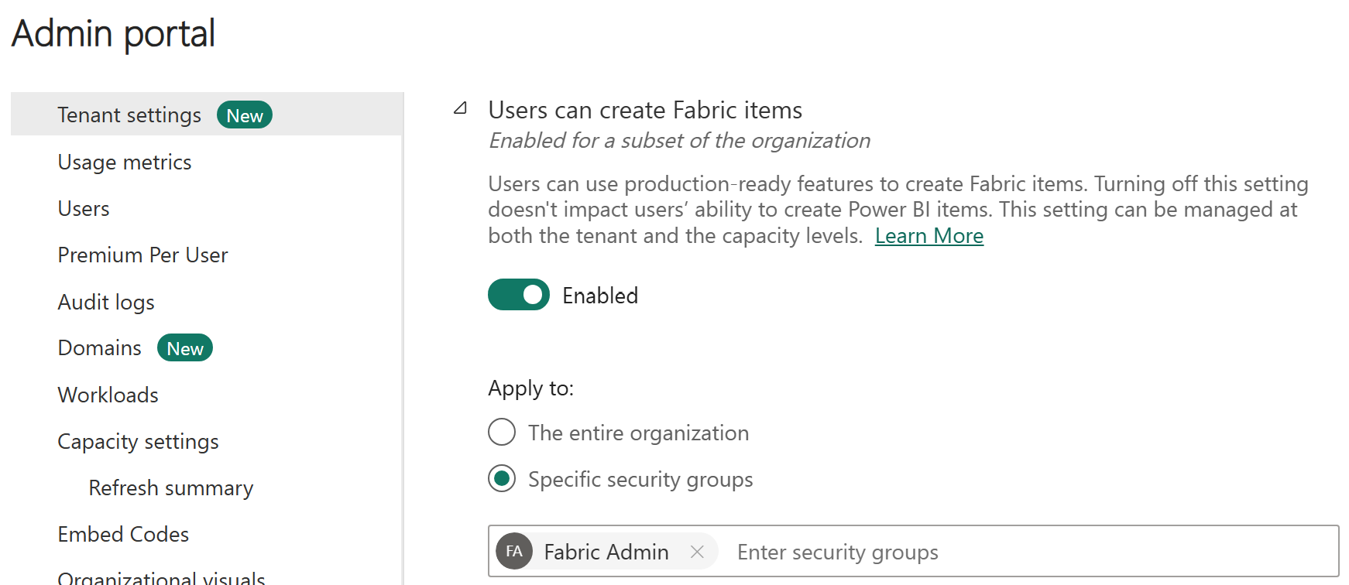Open the Users section
Image resolution: width=1349 pixels, height=585 pixels.
[84, 209]
